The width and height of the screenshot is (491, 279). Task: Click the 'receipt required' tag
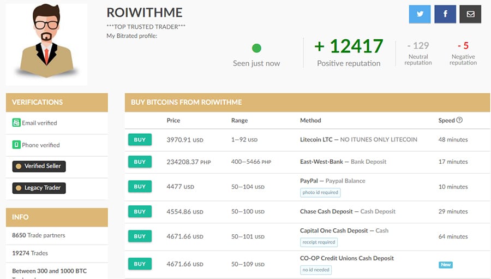pyautogui.click(x=319, y=242)
